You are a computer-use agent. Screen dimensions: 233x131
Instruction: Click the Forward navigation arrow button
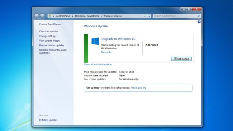pyautogui.click(x=42, y=16)
